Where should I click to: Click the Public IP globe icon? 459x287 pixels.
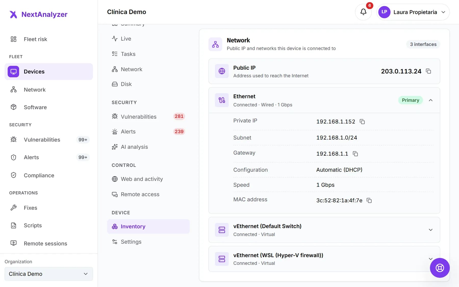222,71
